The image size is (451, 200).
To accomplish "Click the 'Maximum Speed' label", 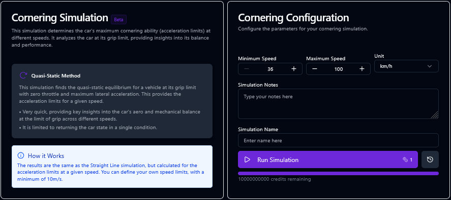I will [x=325, y=58].
